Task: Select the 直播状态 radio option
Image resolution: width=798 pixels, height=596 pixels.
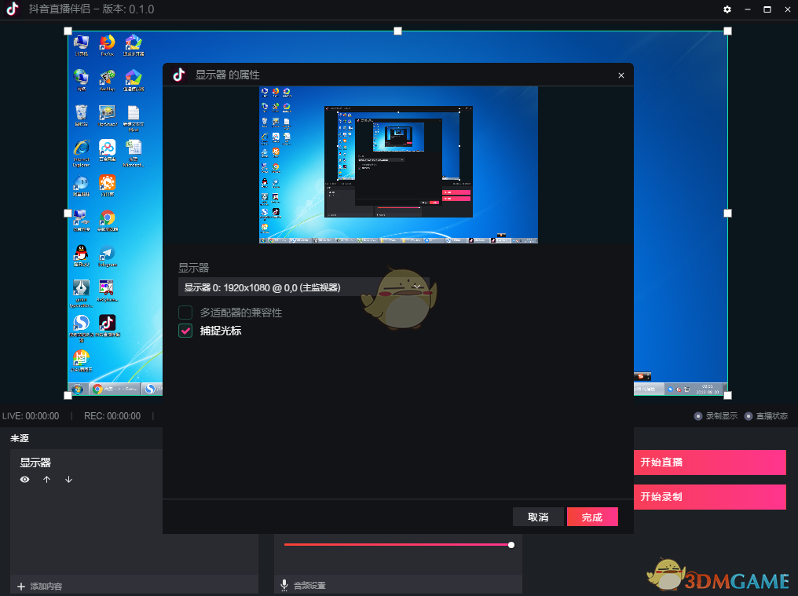Action: [748, 416]
